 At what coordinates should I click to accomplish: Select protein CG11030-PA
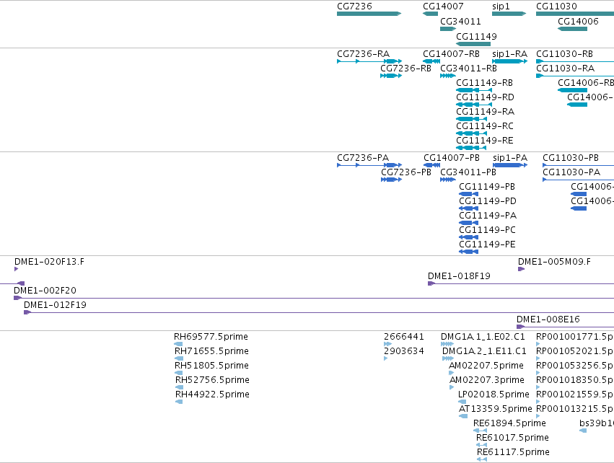coord(578,180)
